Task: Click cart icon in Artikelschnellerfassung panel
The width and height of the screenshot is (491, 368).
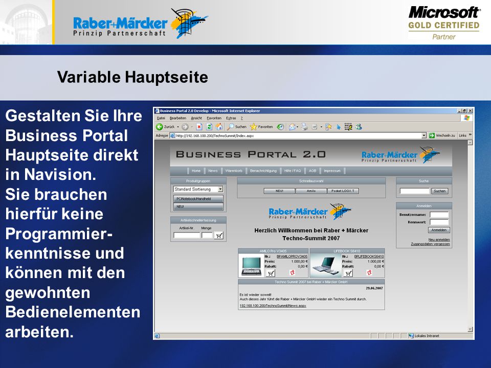Action: tap(219, 235)
